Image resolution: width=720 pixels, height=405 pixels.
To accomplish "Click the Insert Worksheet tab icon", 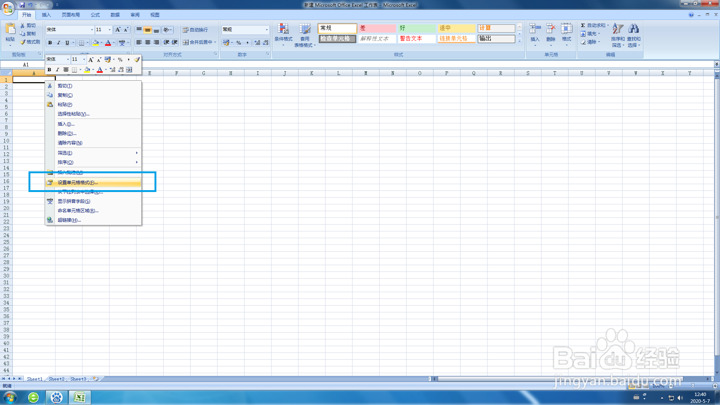I will point(96,379).
